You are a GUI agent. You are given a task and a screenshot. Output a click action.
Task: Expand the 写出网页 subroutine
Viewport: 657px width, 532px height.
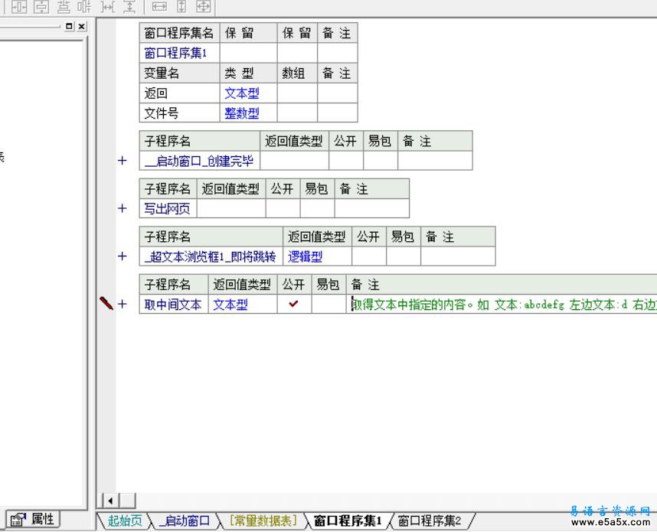(x=122, y=208)
